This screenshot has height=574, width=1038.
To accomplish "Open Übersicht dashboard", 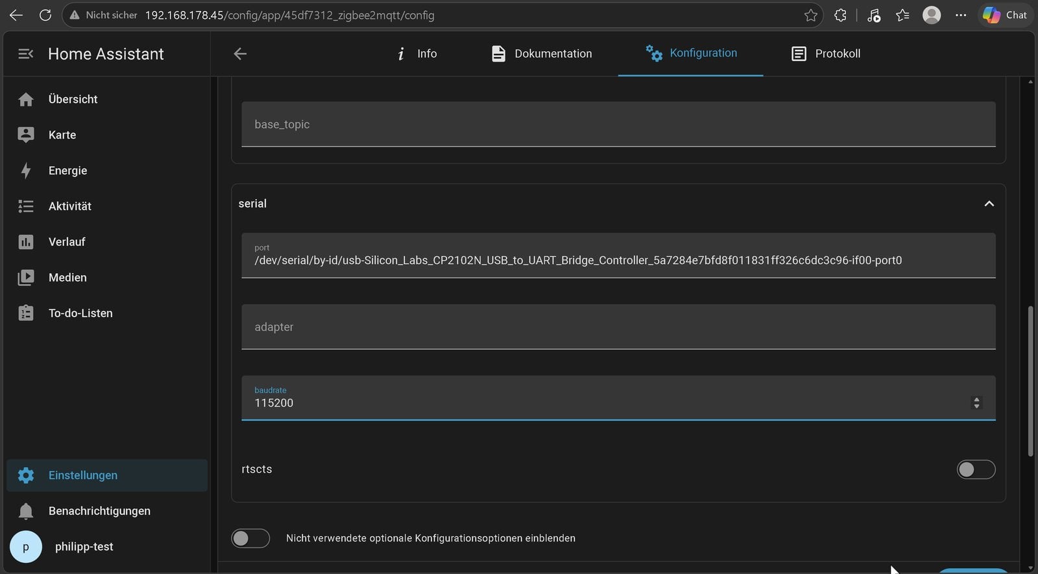I will click(107, 99).
